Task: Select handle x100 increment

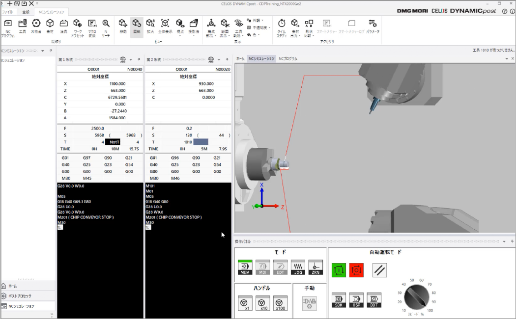Action: tap(280, 303)
